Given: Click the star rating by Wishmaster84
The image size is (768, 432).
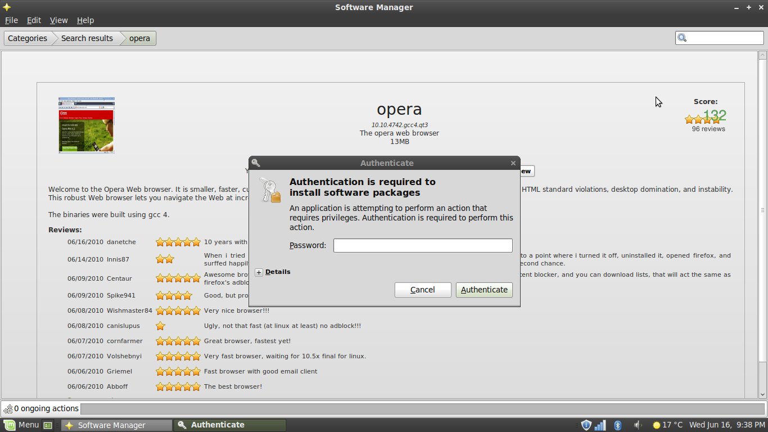Looking at the screenshot, I should point(178,310).
